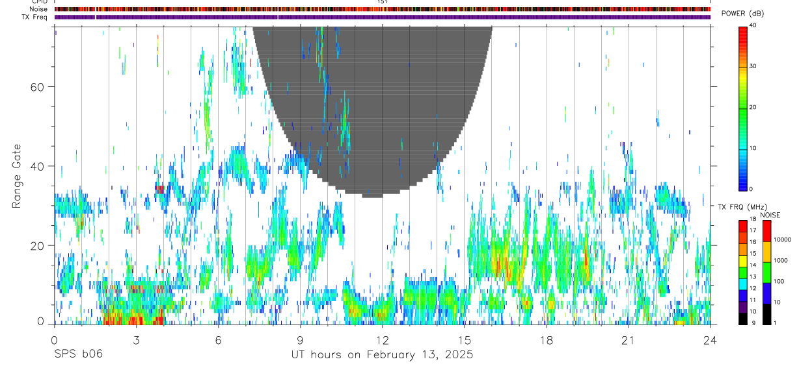799x368 pixels.
Task: Click the 9 hour tick label on time axis
Action: coord(300,340)
